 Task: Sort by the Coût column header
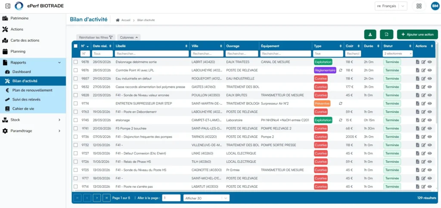(x=353, y=46)
